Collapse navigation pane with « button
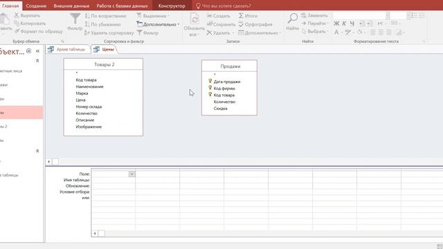 (x=37, y=50)
